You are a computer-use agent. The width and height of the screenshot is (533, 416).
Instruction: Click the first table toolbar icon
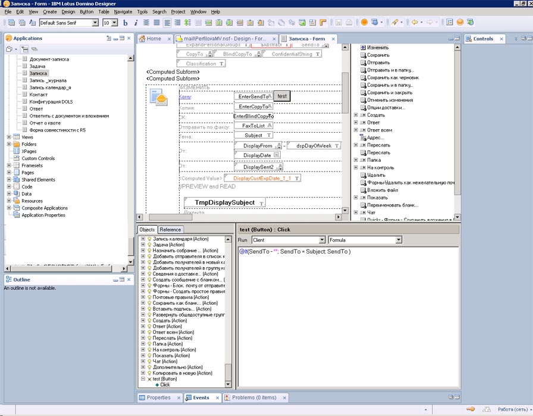11,23
